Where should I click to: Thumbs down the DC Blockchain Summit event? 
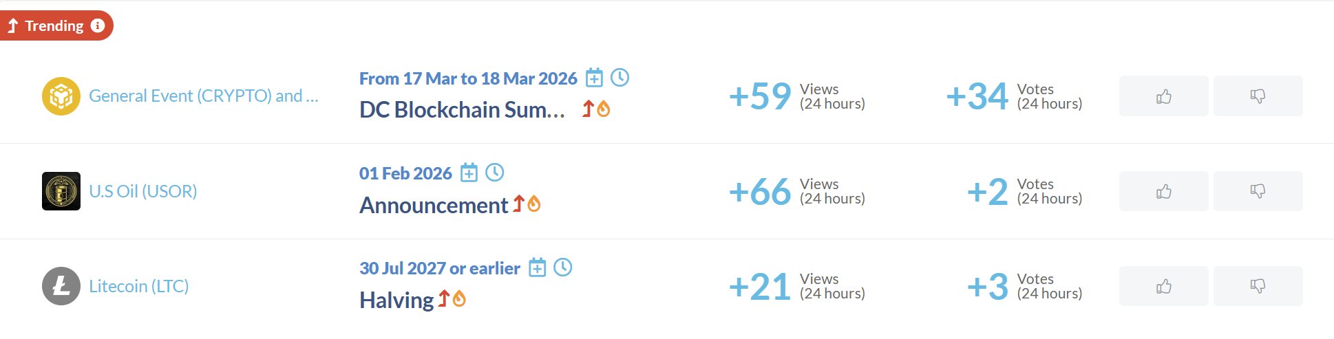pyautogui.click(x=1258, y=96)
